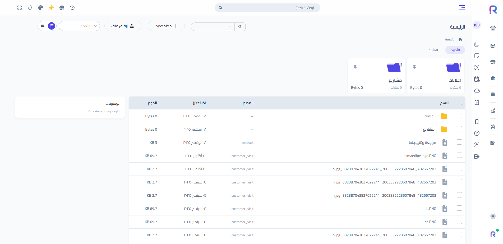
Task: Toggle the select-all checkbox in the table header
Action: (459, 103)
